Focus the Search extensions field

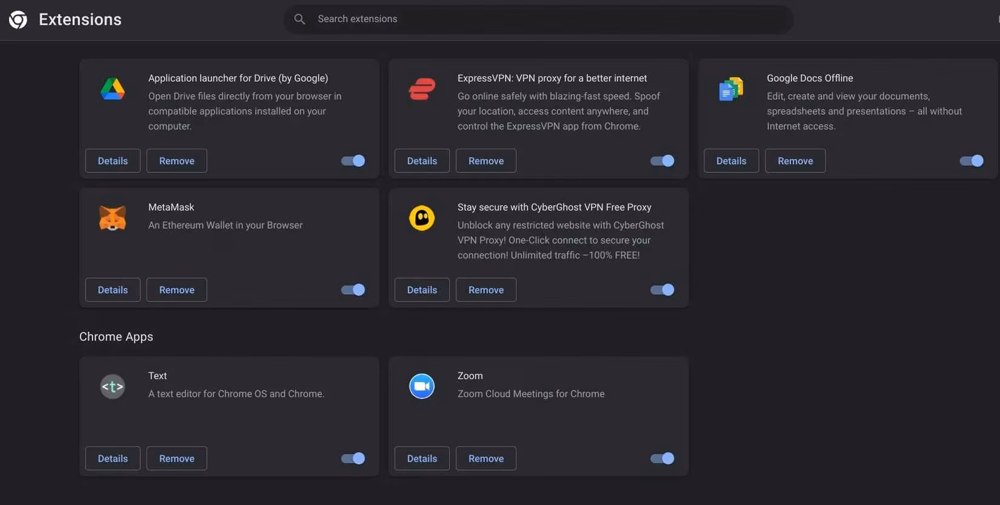tap(538, 19)
